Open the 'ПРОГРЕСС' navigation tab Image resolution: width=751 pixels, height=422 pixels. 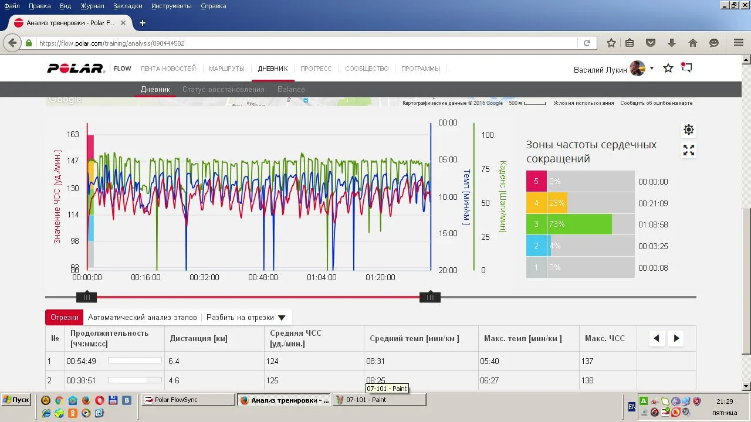[316, 69]
